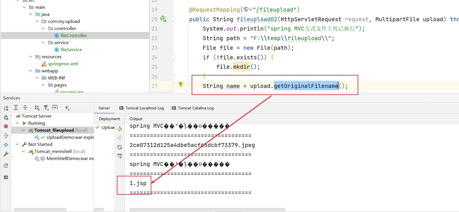Click the green Deploy All icon beside Deployment
Screen dimensions: 459x212
point(120,129)
